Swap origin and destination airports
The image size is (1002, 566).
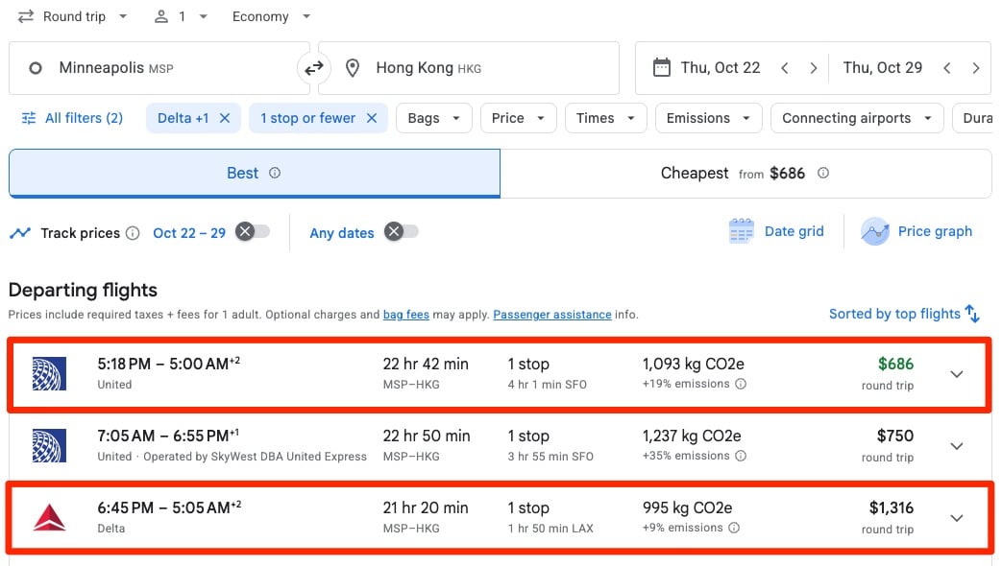[x=314, y=68]
